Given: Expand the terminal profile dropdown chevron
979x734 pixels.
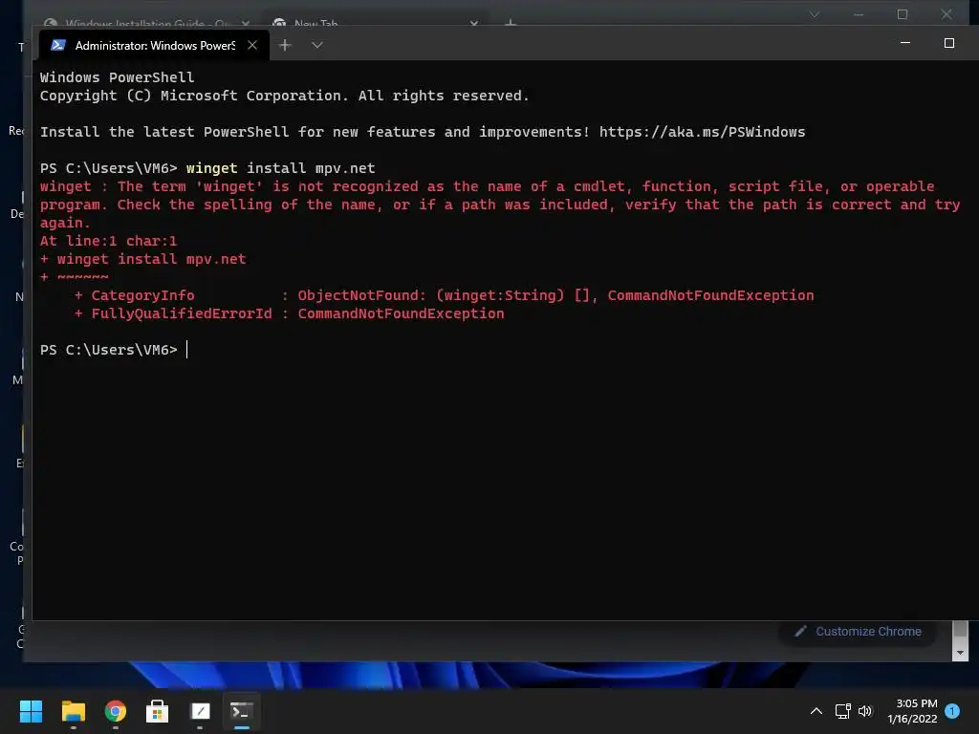Looking at the screenshot, I should click(x=317, y=45).
